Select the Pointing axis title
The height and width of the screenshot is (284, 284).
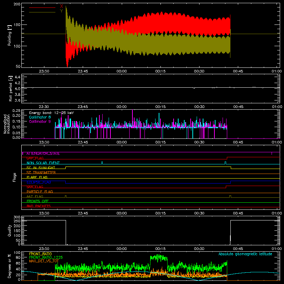10,35
